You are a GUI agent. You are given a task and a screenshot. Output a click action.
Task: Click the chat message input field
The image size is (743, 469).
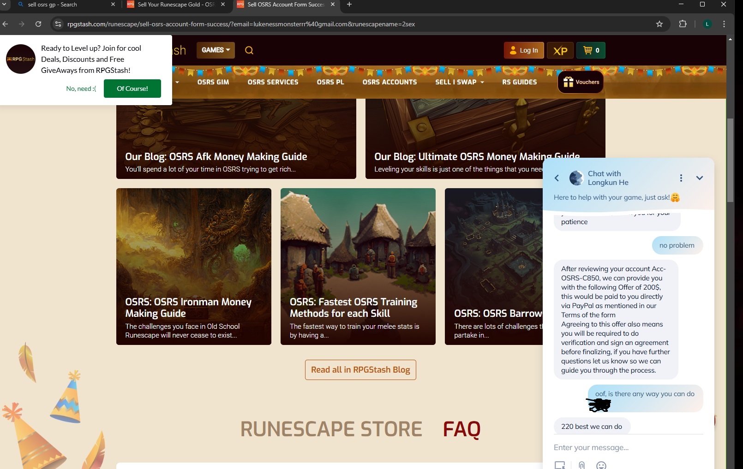click(x=628, y=447)
